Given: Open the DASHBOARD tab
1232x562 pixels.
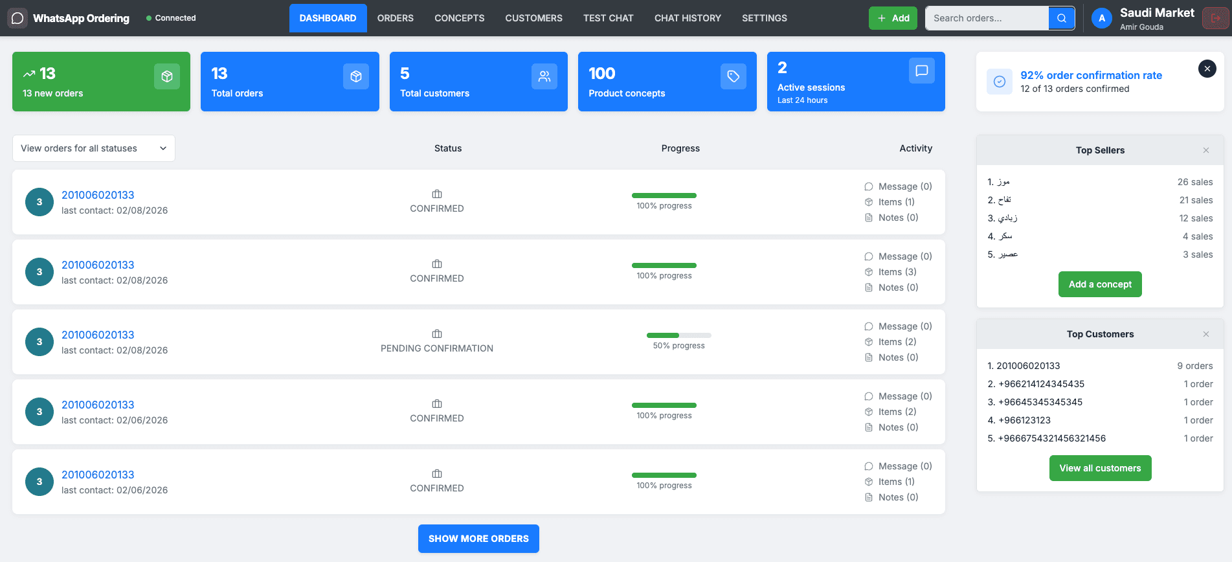Looking at the screenshot, I should tap(328, 18).
